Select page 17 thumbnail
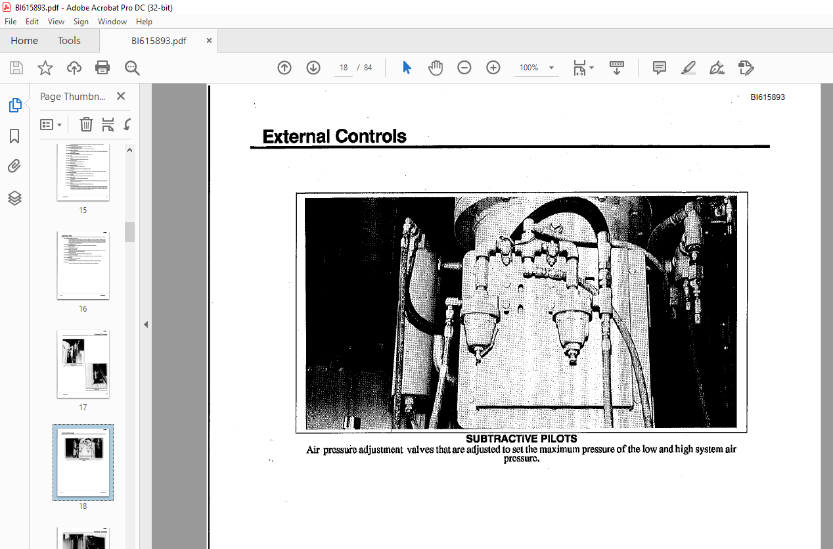Viewport: 833px width, 549px height. coord(83,364)
